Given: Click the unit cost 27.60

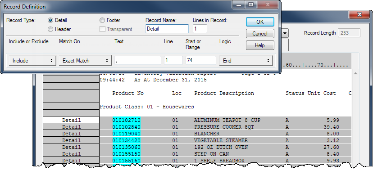Looking at the screenshot, I should pos(332,147).
